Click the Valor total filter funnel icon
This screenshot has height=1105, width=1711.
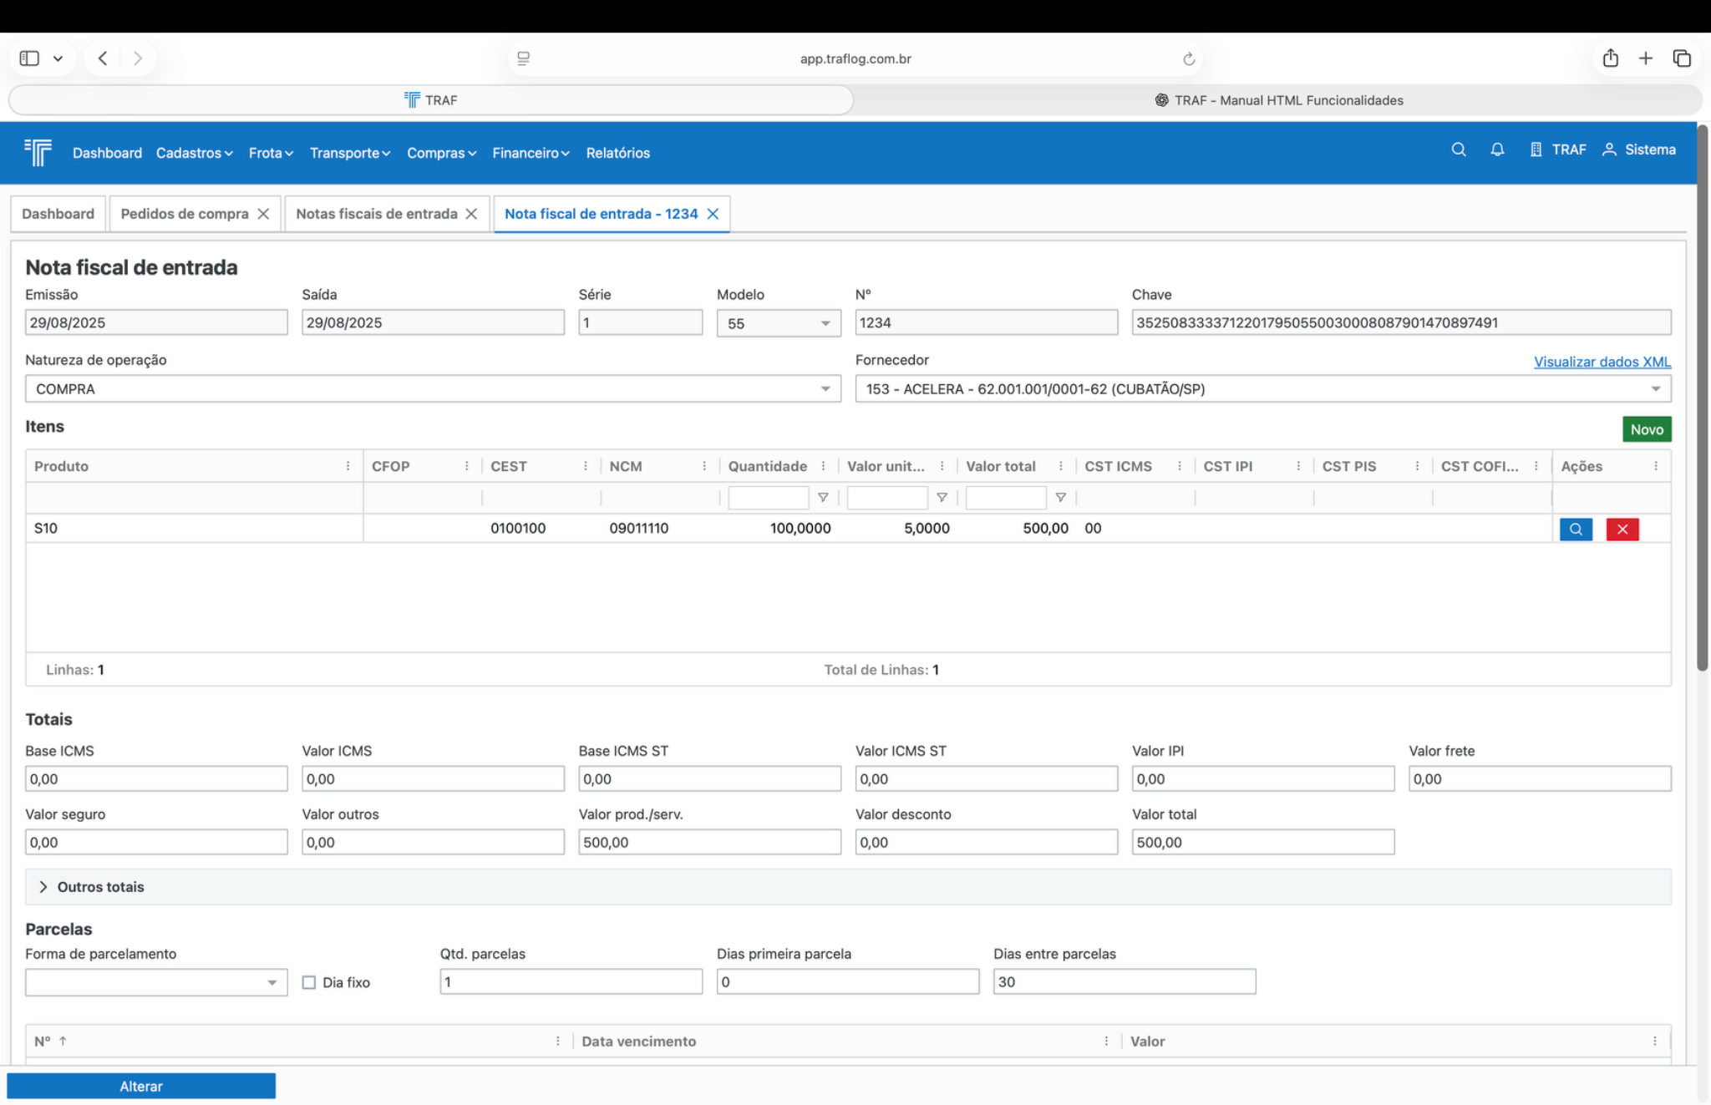1060,498
